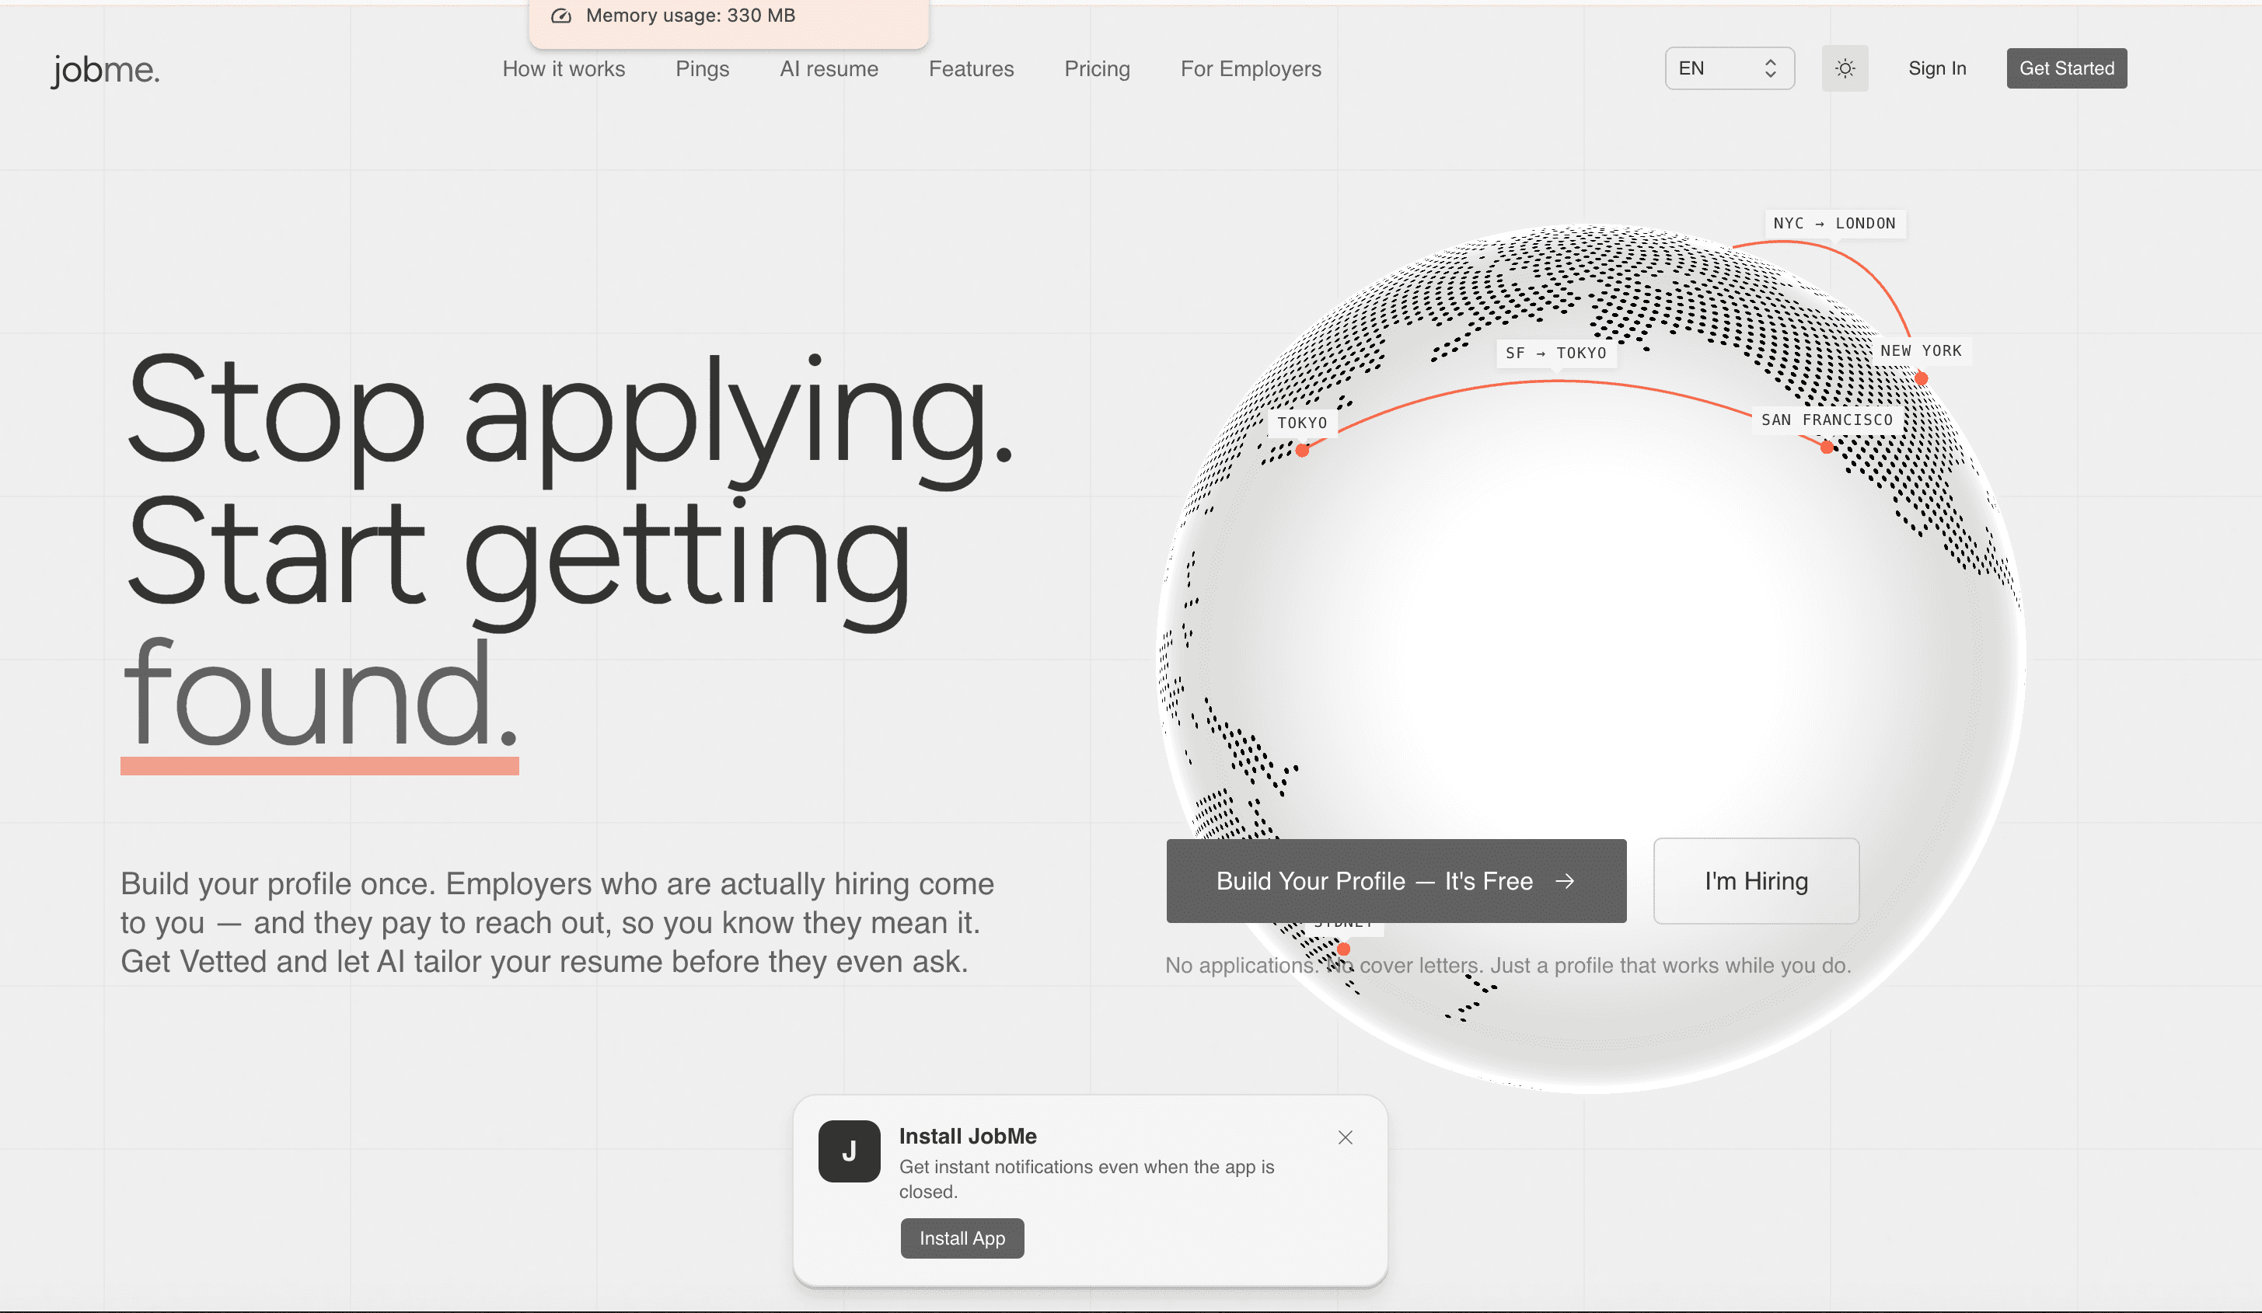Click the 'No applications. No cover letters.' tagline

[x=1508, y=965]
